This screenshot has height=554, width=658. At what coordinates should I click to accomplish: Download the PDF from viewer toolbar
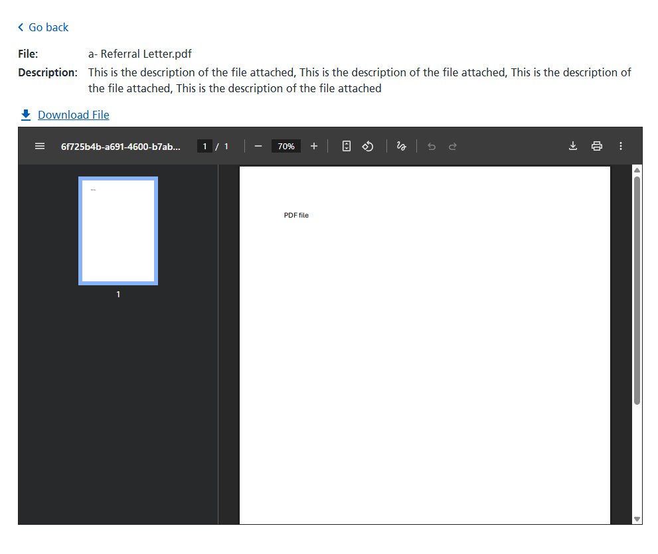click(573, 146)
